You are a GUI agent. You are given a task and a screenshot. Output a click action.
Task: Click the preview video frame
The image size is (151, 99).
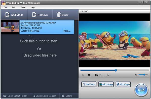(x=115, y=40)
